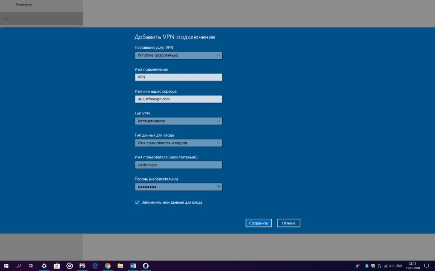Image resolution: width=435 pixels, height=271 pixels.
Task: Mute sound via the tray speaker icon
Action: [392, 266]
